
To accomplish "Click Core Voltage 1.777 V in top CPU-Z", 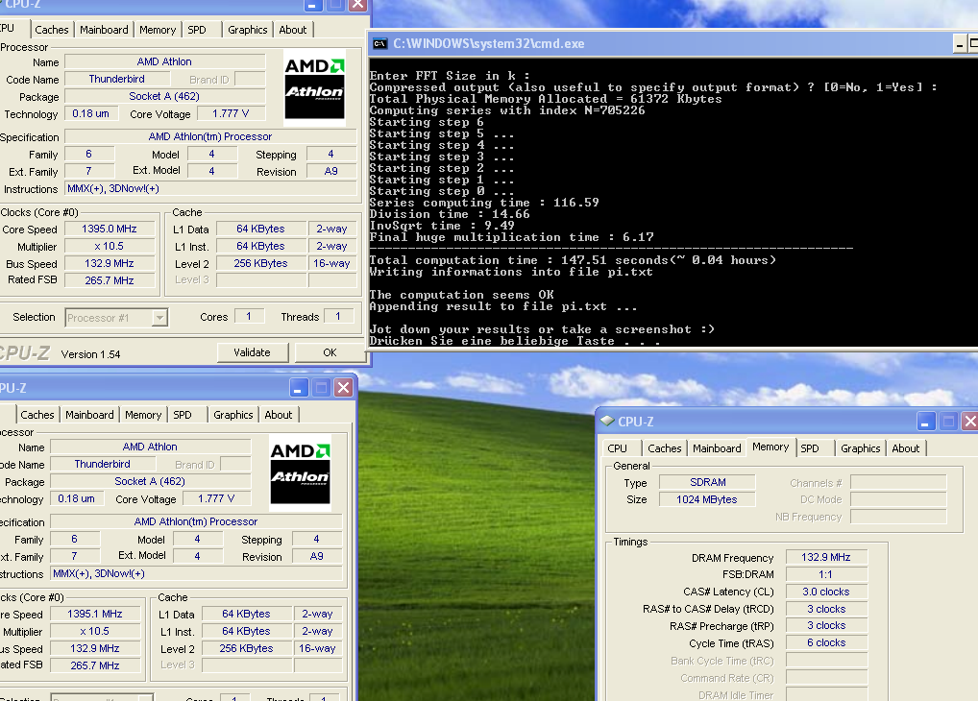I will [x=231, y=113].
